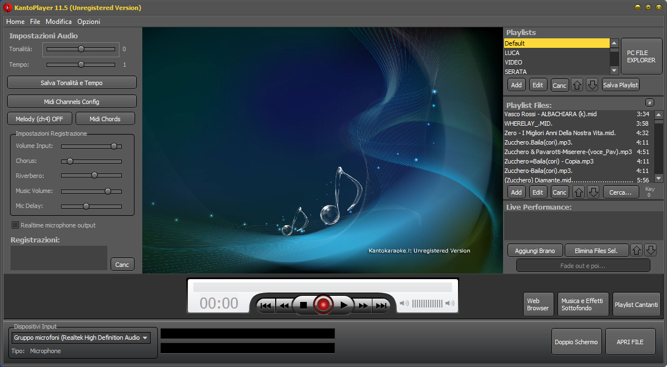Open the Modifica menu
This screenshot has width=667, height=367.
pos(58,21)
